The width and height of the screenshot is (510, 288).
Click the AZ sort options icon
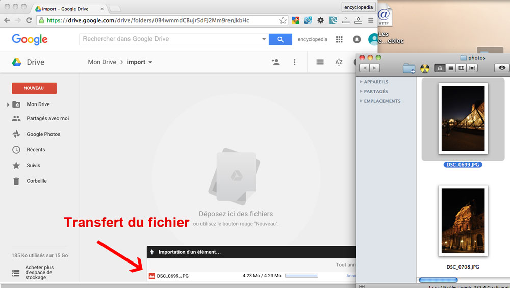(339, 62)
